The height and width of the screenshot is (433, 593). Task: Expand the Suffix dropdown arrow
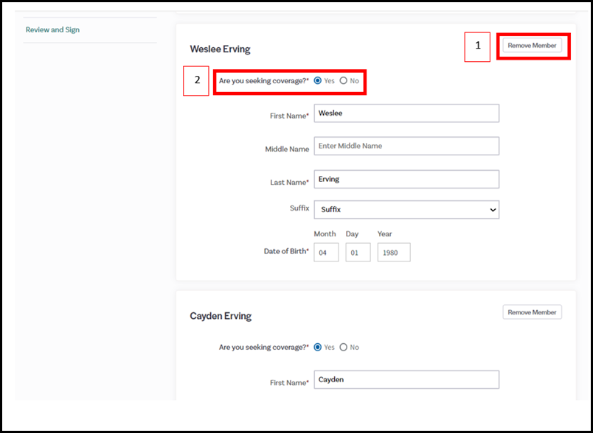pos(493,210)
